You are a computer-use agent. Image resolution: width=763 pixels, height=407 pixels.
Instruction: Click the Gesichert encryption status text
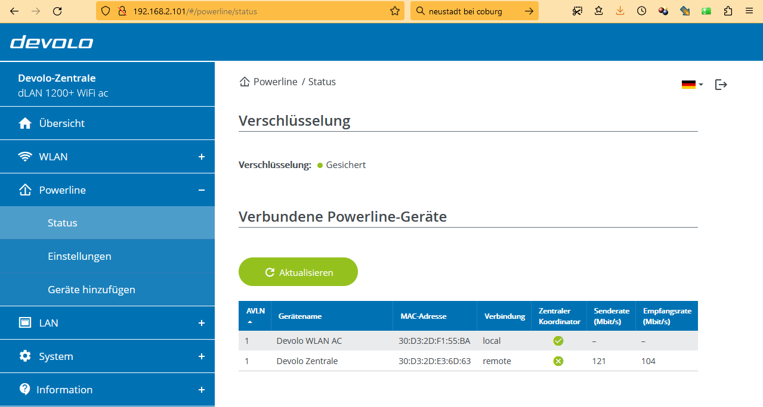tap(346, 165)
